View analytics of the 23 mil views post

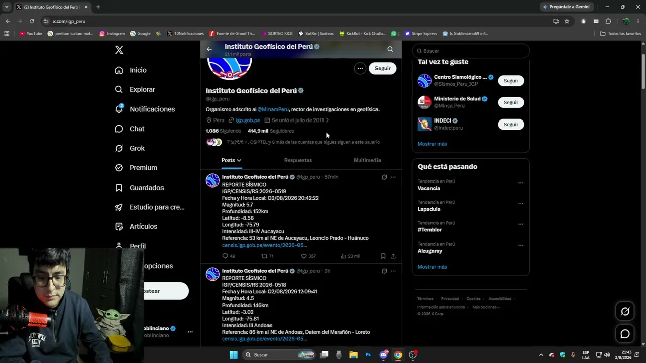point(350,256)
